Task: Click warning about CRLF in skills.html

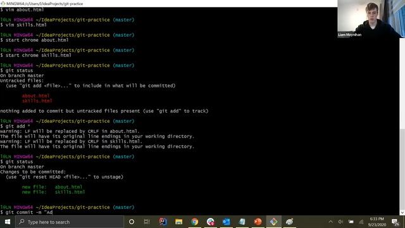Action: click(x=71, y=141)
